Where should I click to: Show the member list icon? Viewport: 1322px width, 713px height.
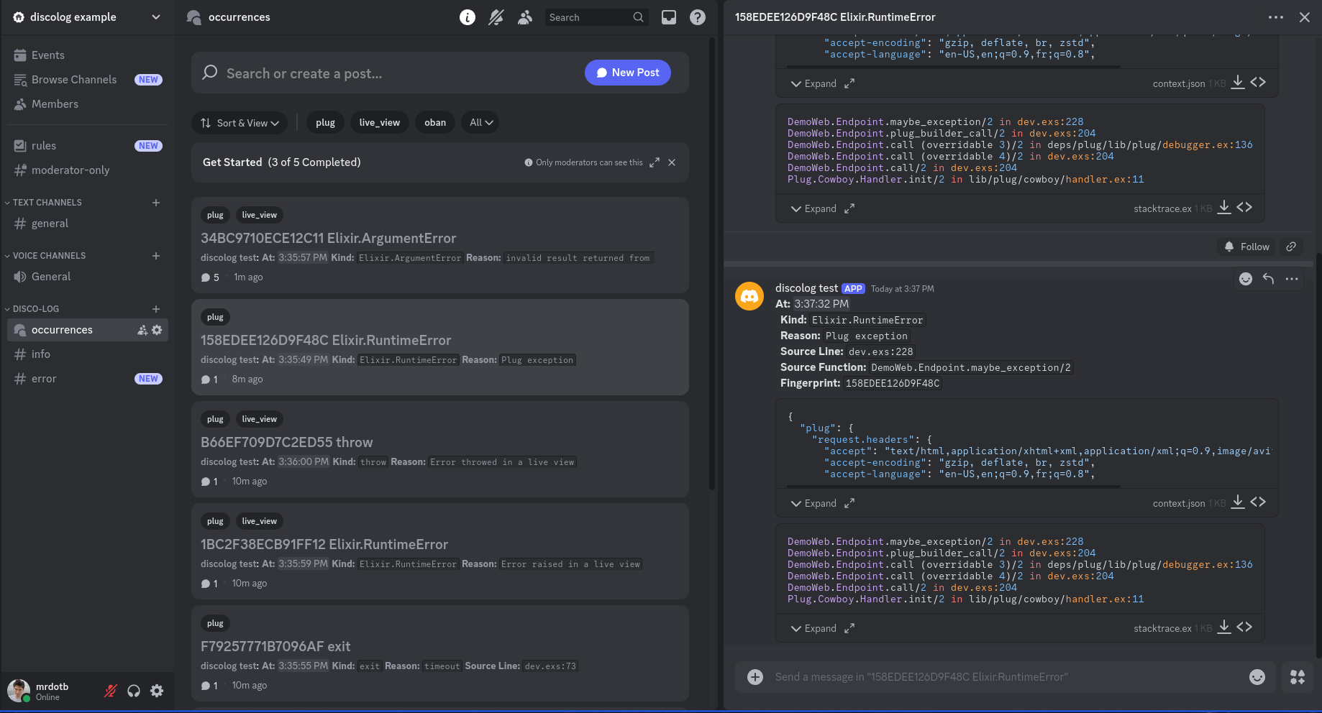525,17
